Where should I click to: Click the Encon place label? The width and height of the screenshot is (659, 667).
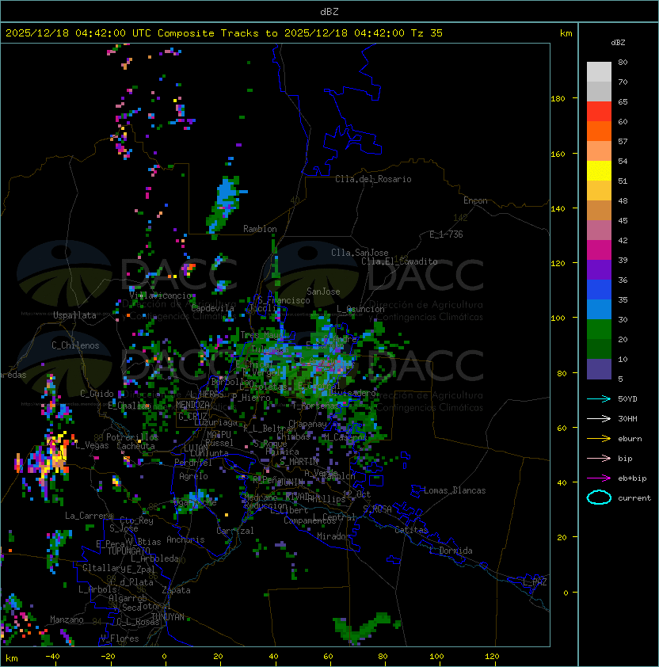point(475,200)
